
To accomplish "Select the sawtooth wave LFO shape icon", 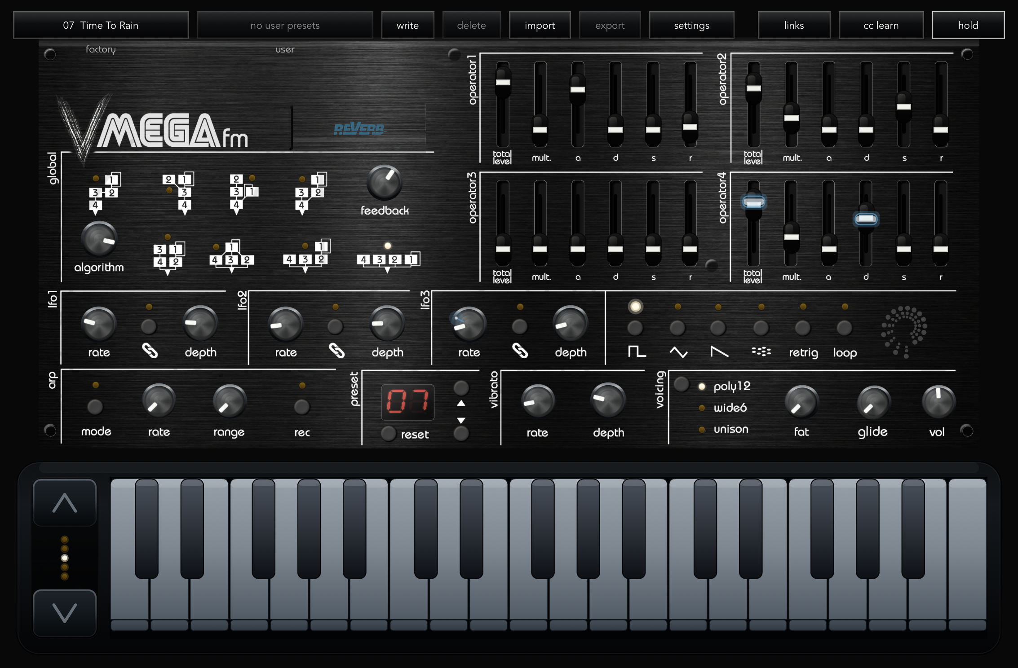I will tap(719, 352).
